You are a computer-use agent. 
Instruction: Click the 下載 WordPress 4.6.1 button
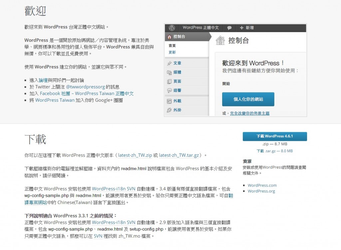click(275, 136)
